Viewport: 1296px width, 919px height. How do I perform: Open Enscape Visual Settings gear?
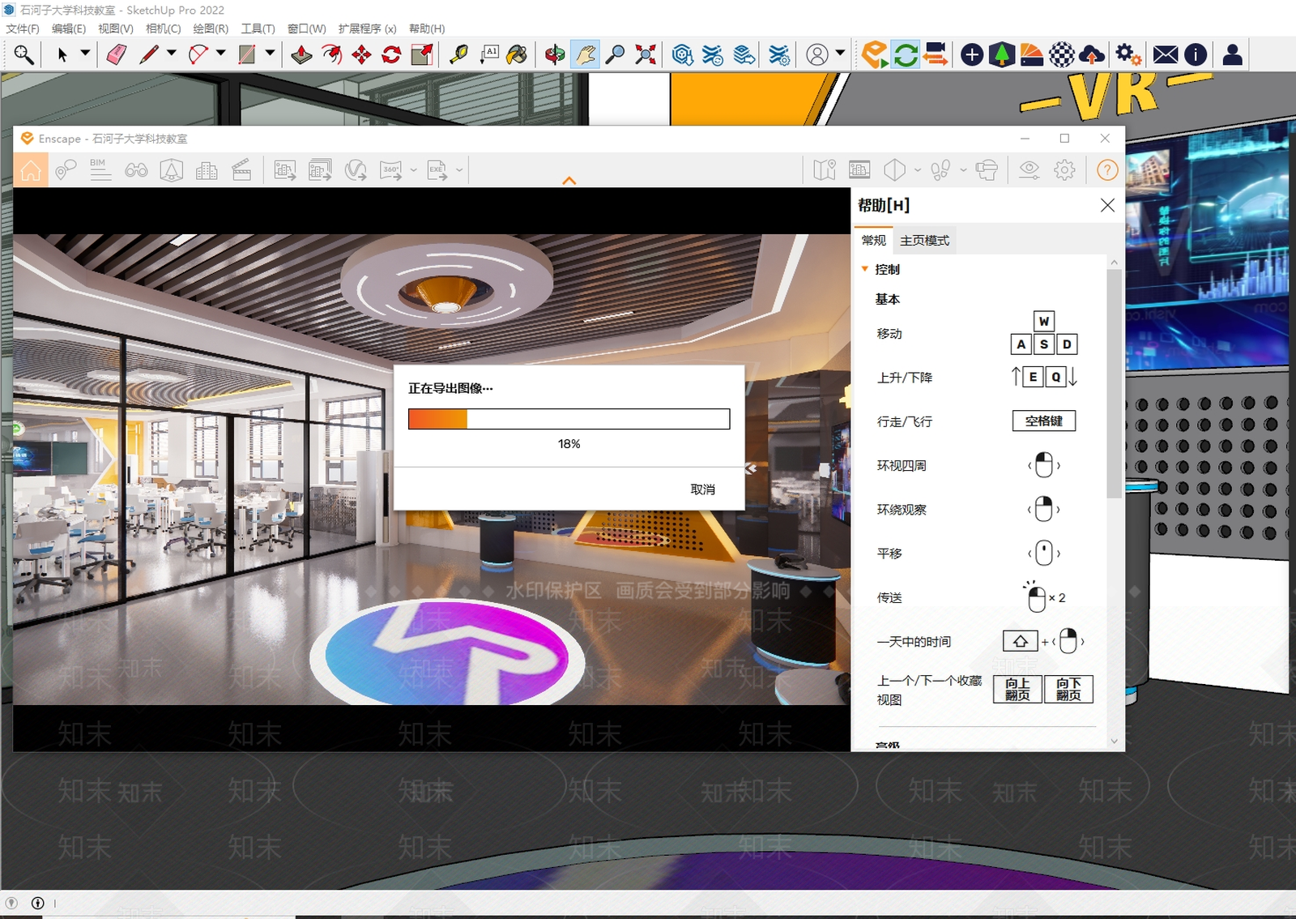(1064, 169)
